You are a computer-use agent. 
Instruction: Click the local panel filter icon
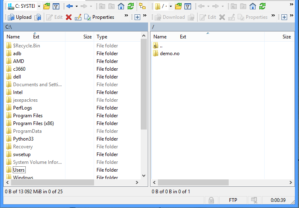click(x=56, y=6)
